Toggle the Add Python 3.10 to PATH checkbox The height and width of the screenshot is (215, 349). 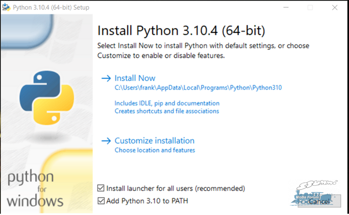(101, 201)
